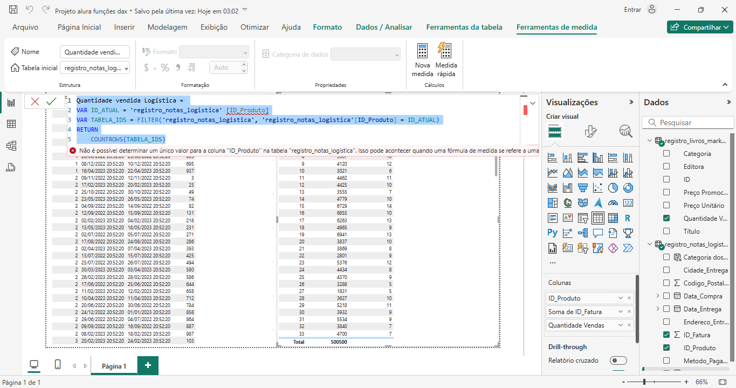Uncheck the ID_Produto field checkbox
736x388 pixels.
(x=666, y=348)
